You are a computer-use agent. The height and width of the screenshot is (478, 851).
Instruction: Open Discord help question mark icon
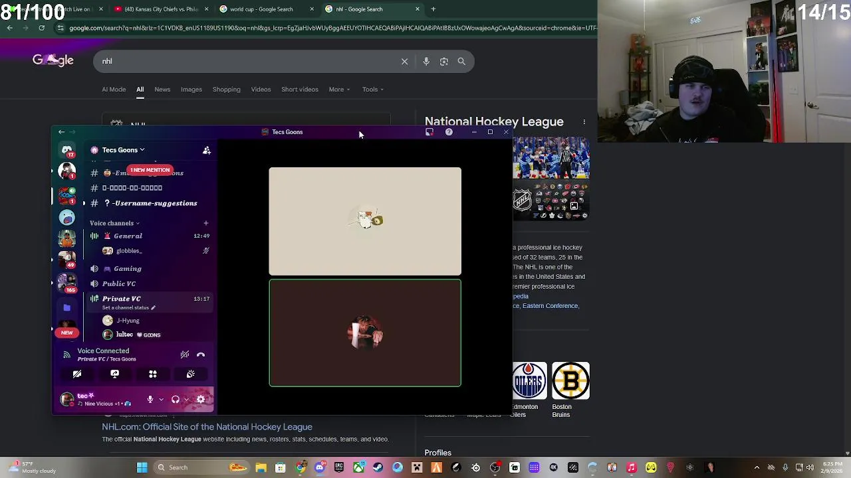449,132
